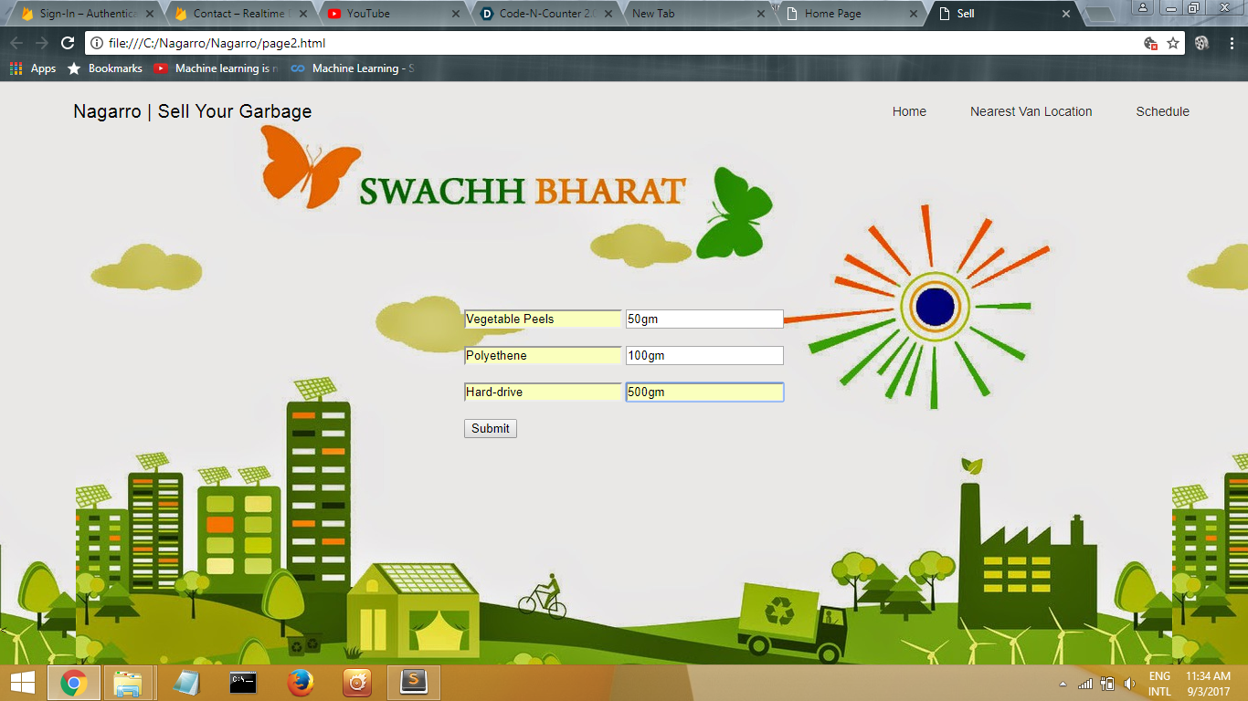
Task: Show hidden system tray icons arrow
Action: coord(1063,684)
